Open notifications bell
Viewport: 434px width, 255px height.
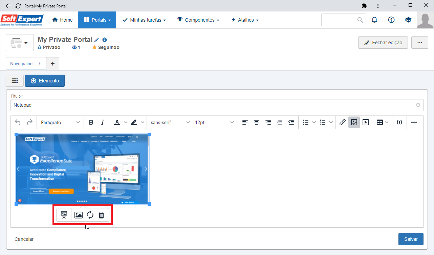tap(374, 20)
